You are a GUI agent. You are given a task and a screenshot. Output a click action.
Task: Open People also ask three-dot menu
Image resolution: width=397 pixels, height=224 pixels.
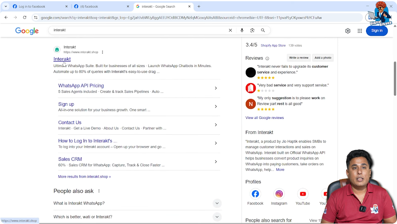coord(99,191)
